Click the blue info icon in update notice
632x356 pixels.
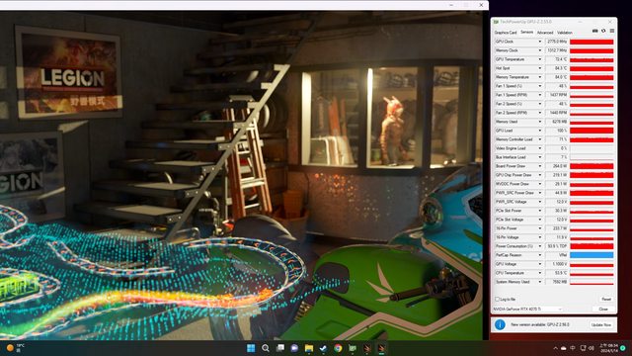pos(500,324)
